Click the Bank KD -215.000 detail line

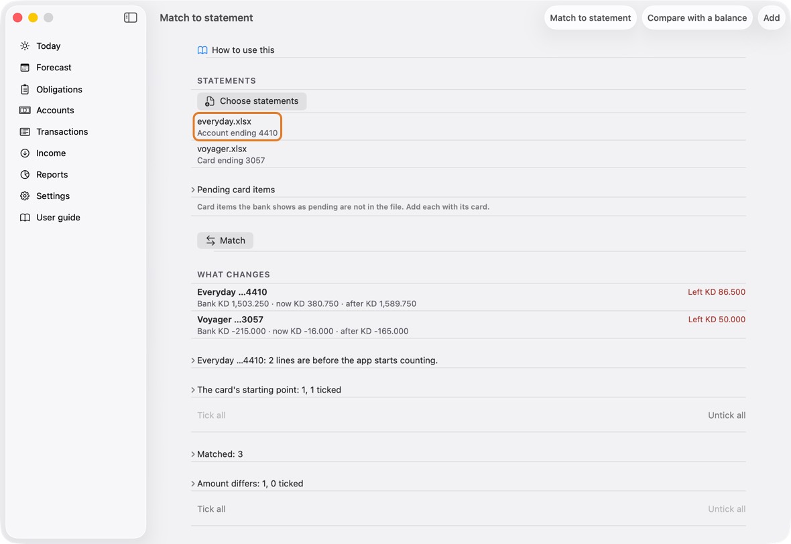coord(303,331)
